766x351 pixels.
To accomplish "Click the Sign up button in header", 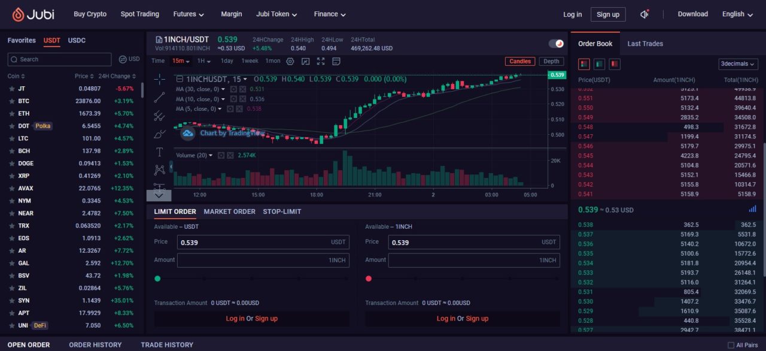I will pyautogui.click(x=608, y=14).
